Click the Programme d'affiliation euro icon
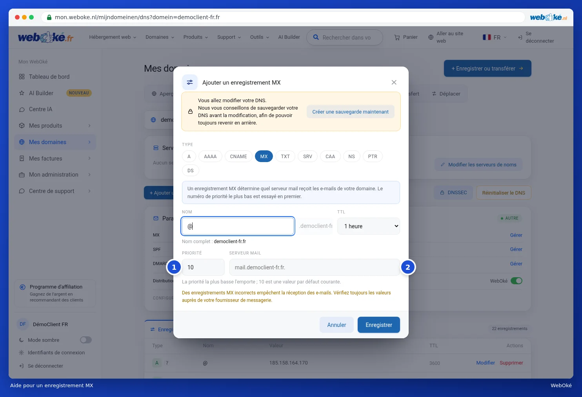582x397 pixels. tap(22, 287)
